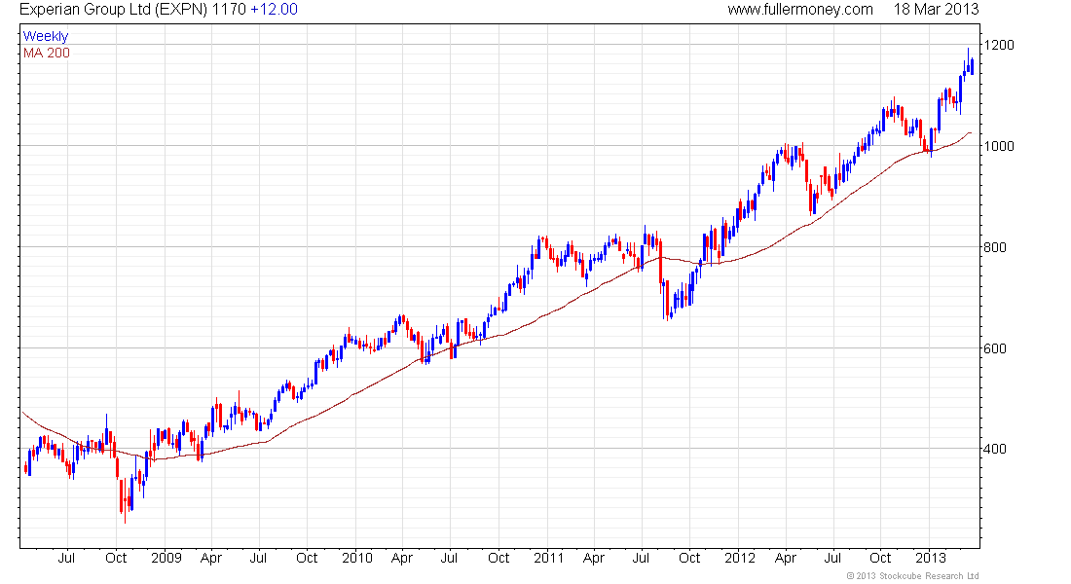Select the last price value 1170
Image resolution: width=1071 pixels, height=584 pixels.
click(x=229, y=10)
